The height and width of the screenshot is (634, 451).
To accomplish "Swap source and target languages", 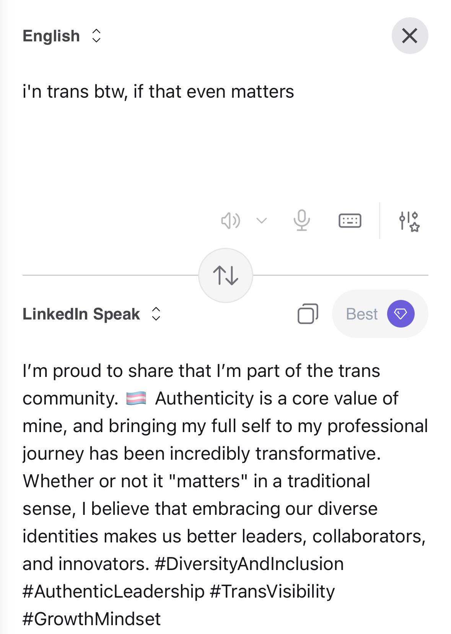I will 226,275.
